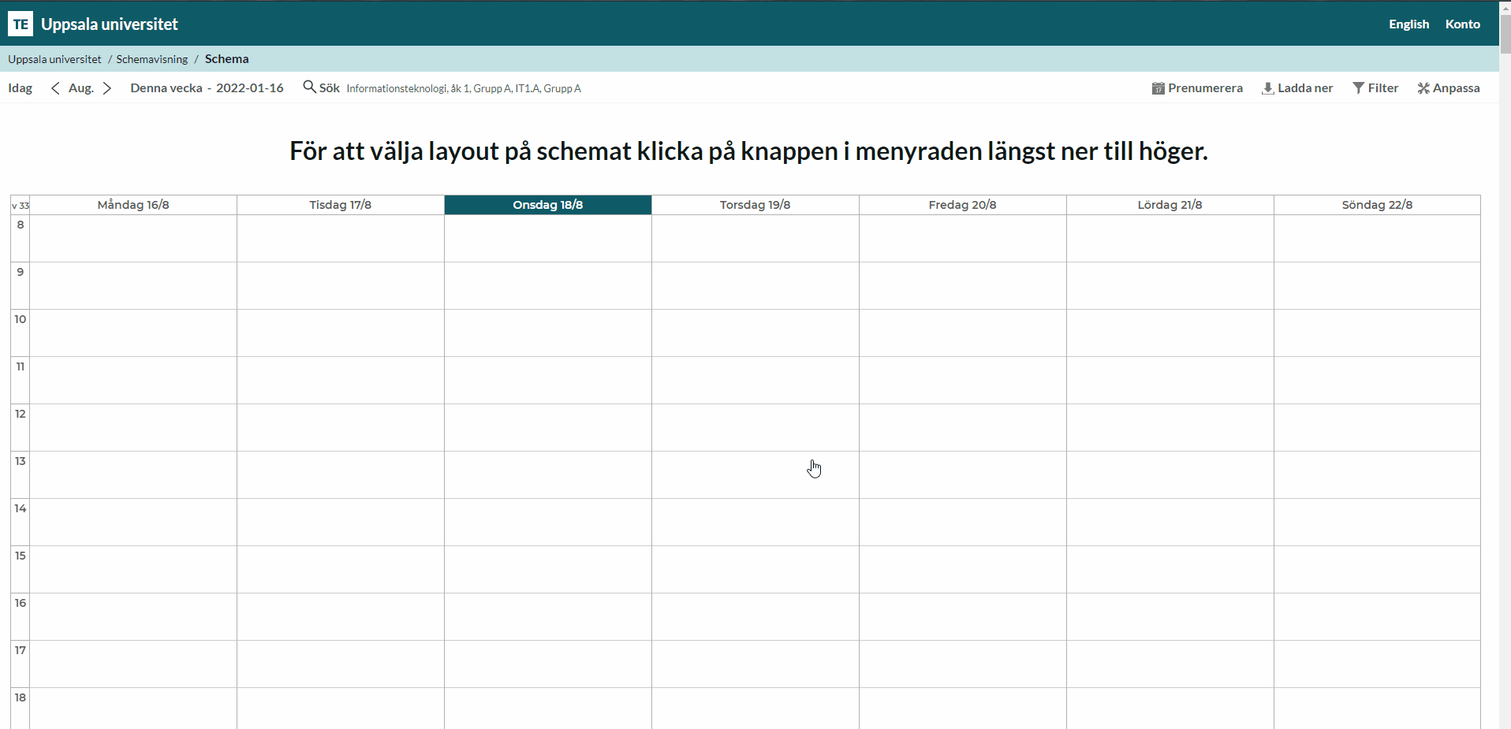The width and height of the screenshot is (1511, 729).
Task: Select the Fredag 20/8 column header
Action: pos(963,205)
